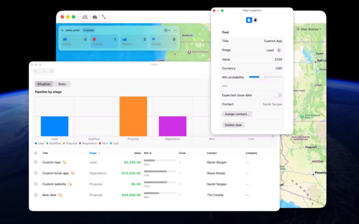Screen dimensions: 359x224
Task: Toggle the Overdue filter pill in Sales pulse
Action: 88,30
